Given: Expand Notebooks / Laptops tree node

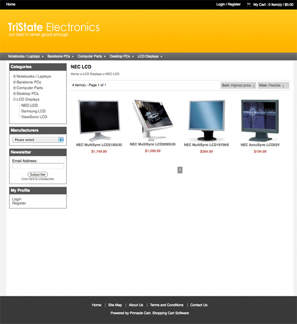Looking at the screenshot, I should click(15, 76).
